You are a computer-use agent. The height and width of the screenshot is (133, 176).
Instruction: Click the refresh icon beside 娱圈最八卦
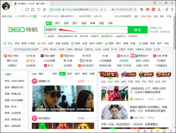pyautogui.click(x=88, y=81)
